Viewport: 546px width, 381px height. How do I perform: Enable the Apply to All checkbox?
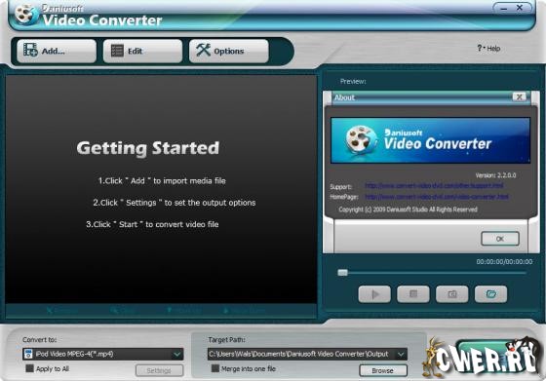tap(30, 368)
